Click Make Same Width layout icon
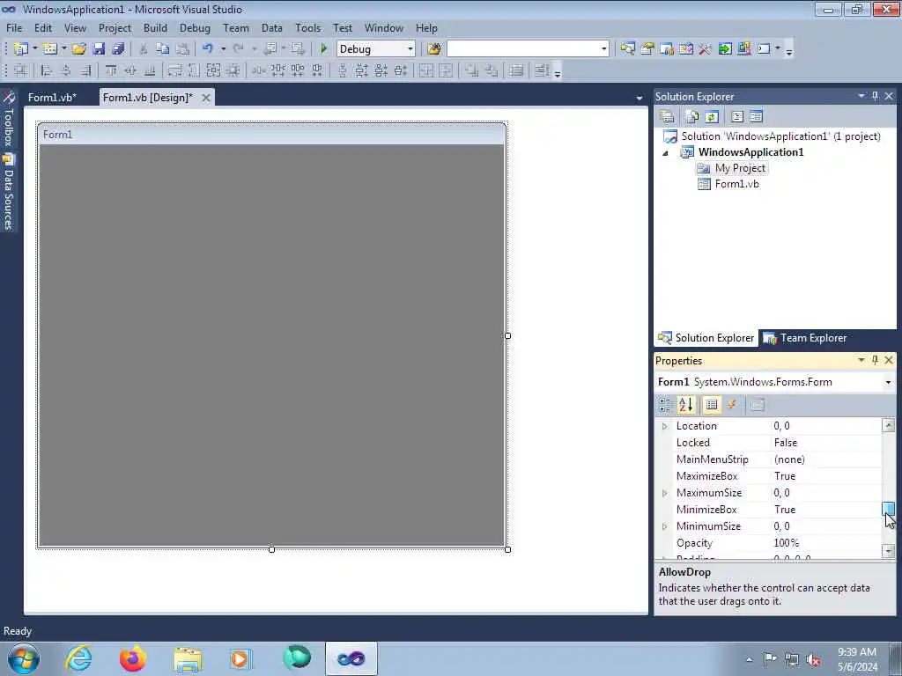 click(174, 70)
